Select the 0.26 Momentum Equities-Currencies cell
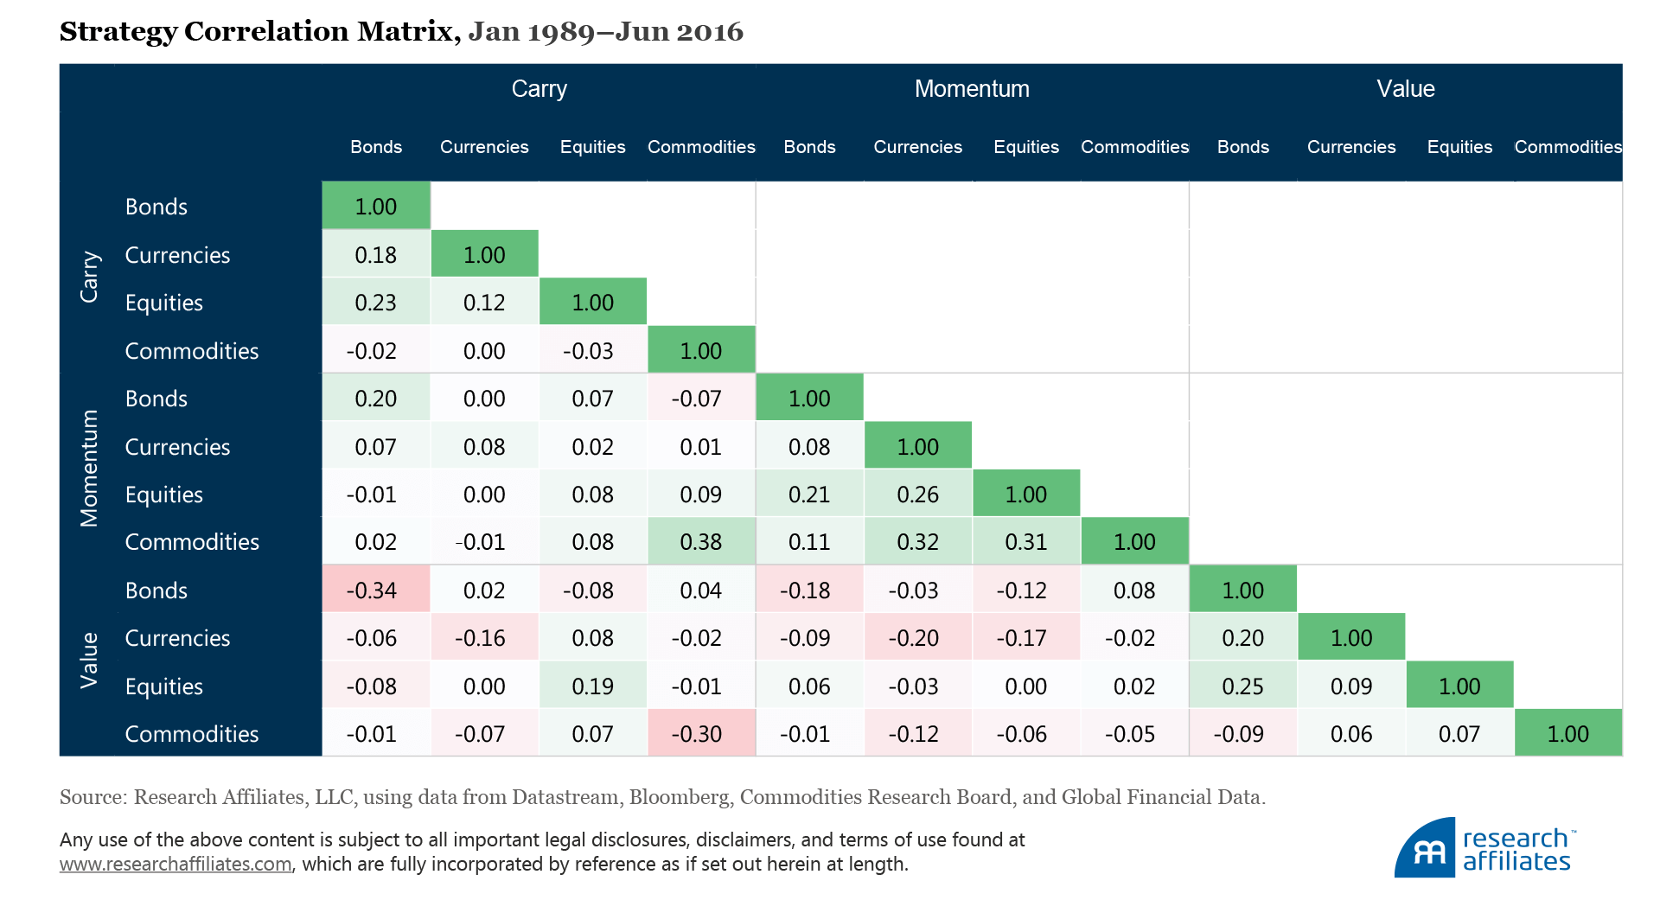This screenshot has height=900, width=1660. click(917, 495)
